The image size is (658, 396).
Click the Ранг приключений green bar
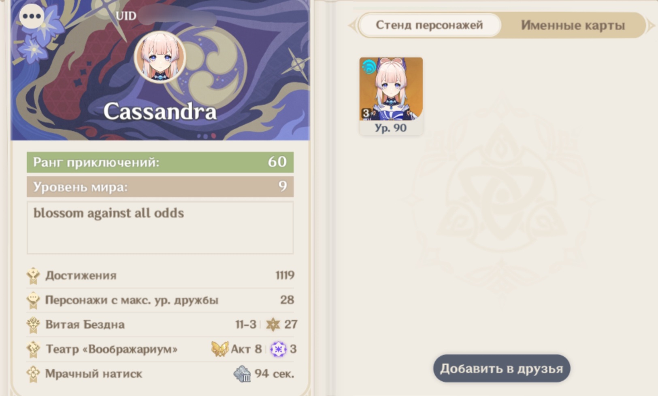[x=160, y=162]
